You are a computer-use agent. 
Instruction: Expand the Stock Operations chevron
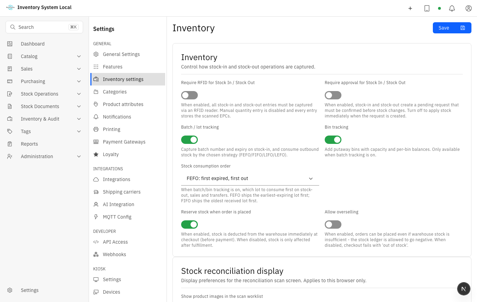79,94
